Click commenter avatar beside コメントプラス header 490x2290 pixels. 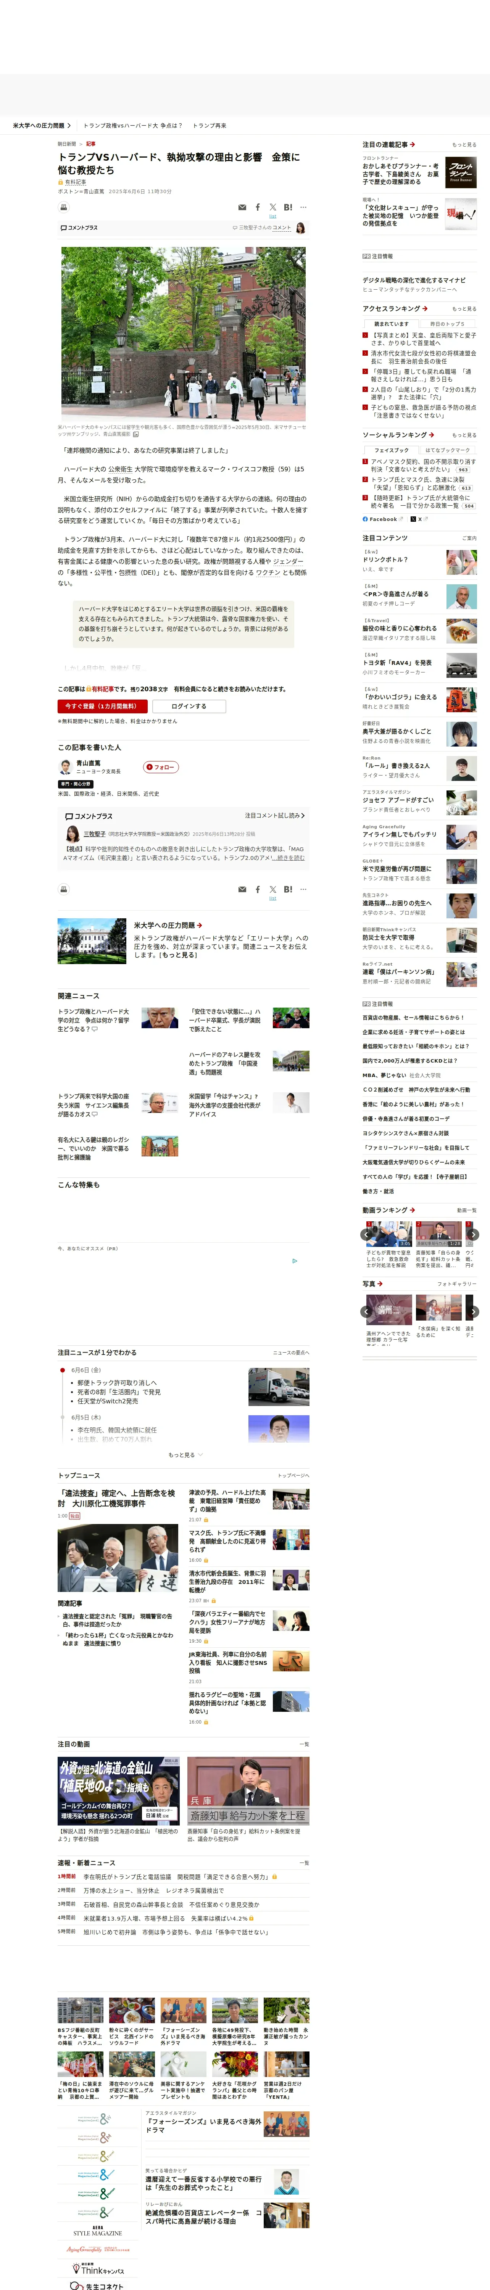(301, 227)
